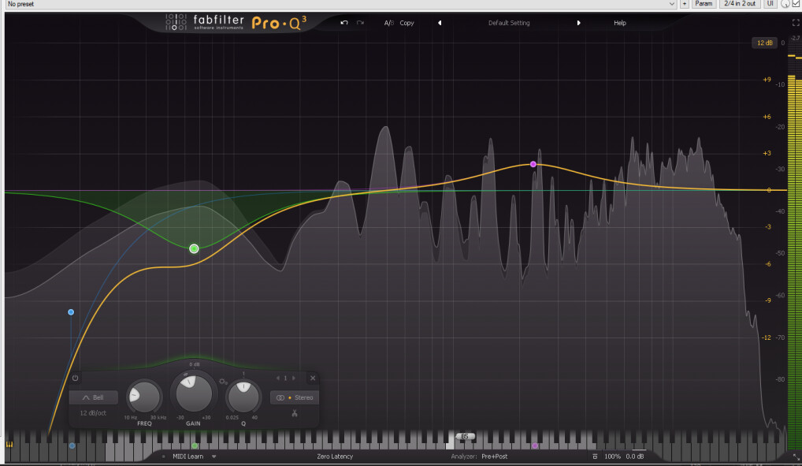Image resolution: width=802 pixels, height=466 pixels.
Task: Go to next preset arrow
Action: pyautogui.click(x=578, y=23)
